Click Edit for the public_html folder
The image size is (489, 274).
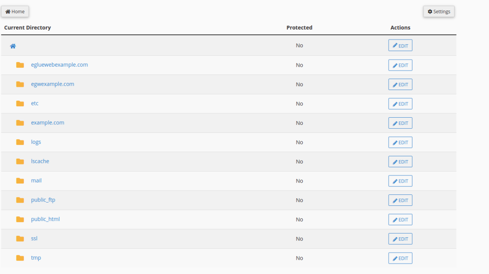(x=400, y=220)
